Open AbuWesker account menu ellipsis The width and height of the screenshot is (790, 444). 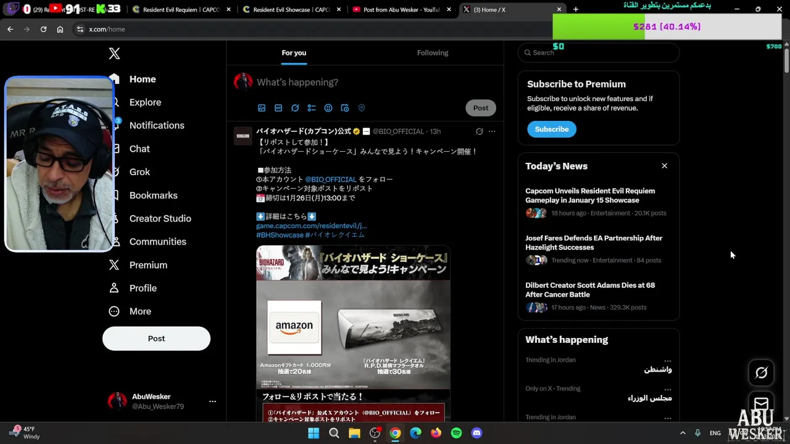coord(212,401)
